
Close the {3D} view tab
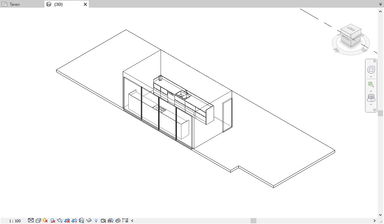pos(85,5)
